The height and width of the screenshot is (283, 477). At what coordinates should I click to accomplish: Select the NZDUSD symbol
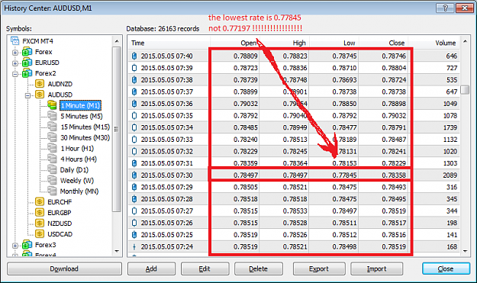[x=60, y=224]
